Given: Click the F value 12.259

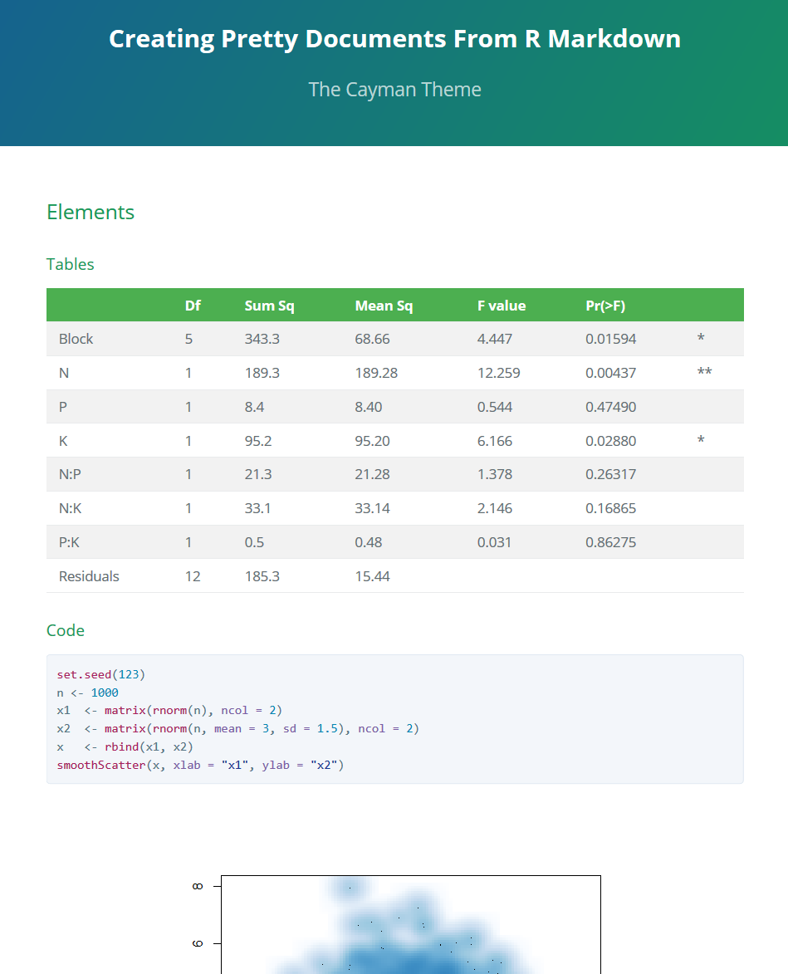Looking at the screenshot, I should 499,373.
